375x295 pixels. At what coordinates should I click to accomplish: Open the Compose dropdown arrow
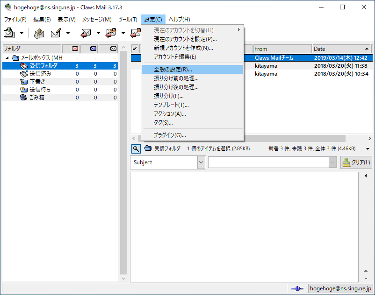tap(68, 33)
